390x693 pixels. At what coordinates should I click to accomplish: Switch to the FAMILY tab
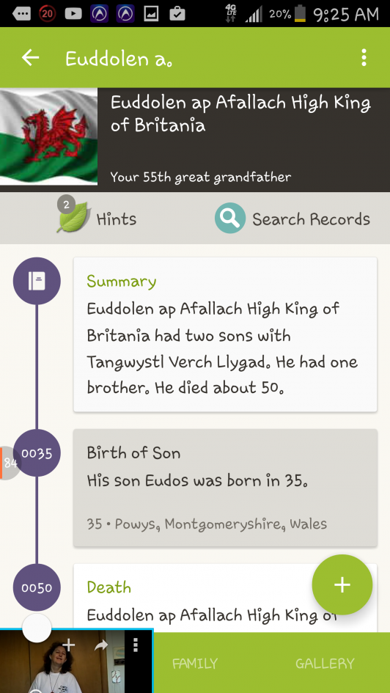pos(195,663)
